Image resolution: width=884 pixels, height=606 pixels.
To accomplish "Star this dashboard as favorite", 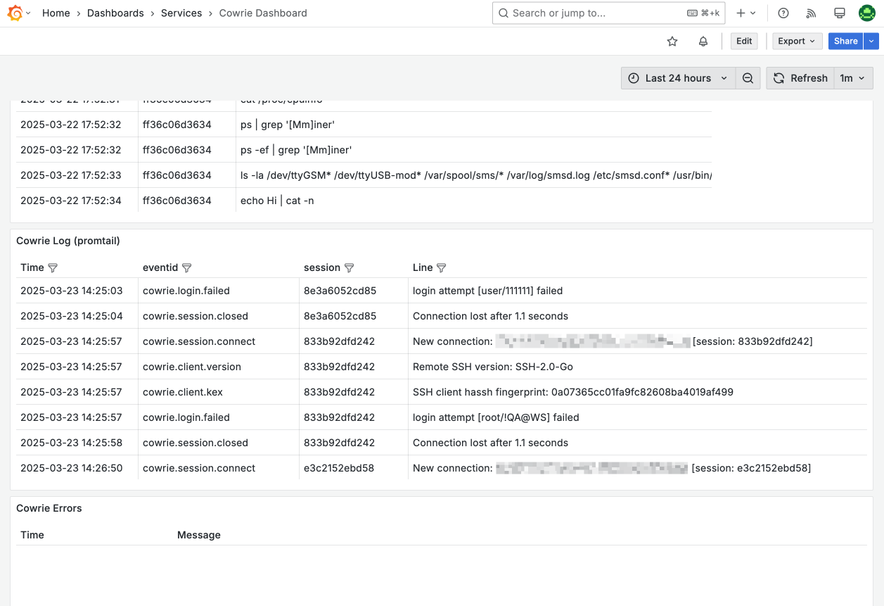I will point(672,42).
